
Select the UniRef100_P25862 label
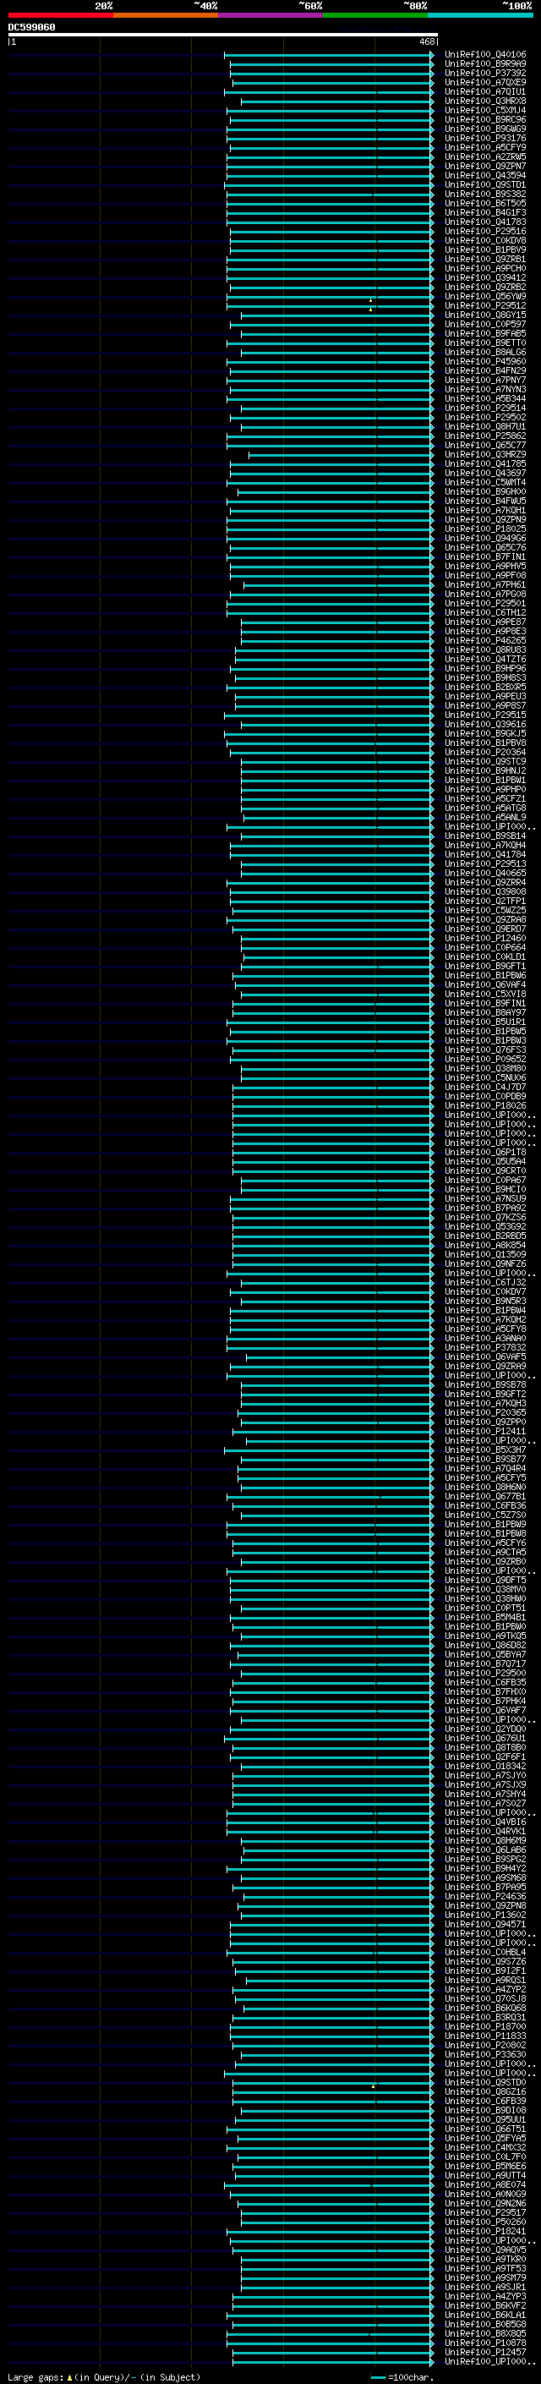coord(485,436)
